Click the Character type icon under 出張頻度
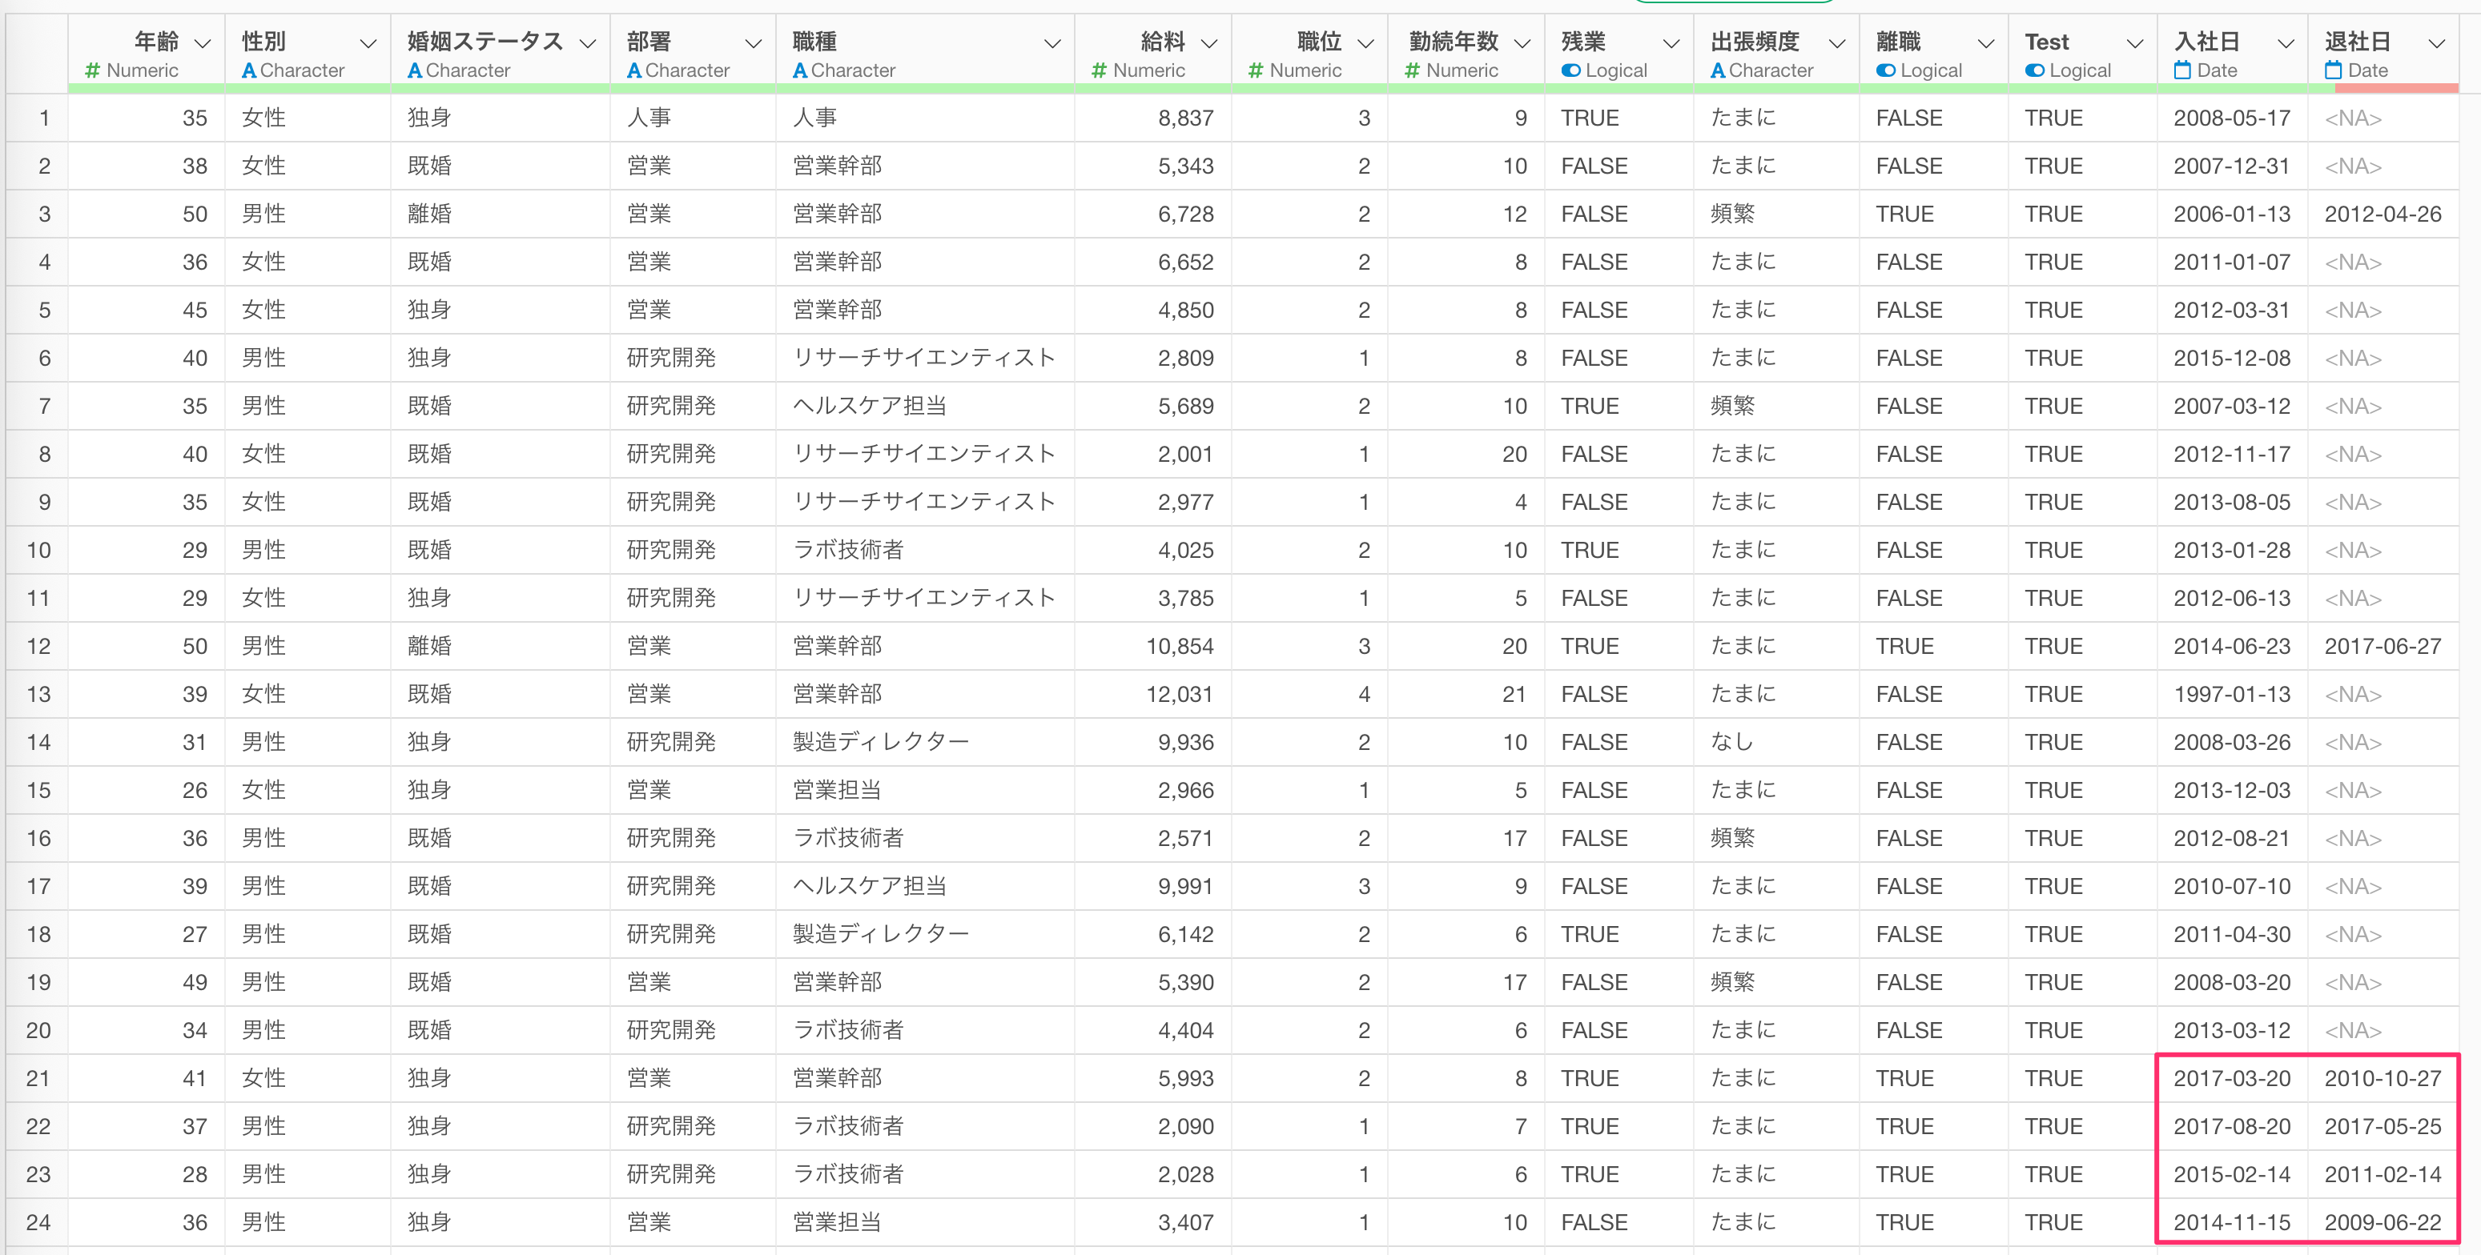Screen dimensions: 2481x1255 click(x=1717, y=70)
